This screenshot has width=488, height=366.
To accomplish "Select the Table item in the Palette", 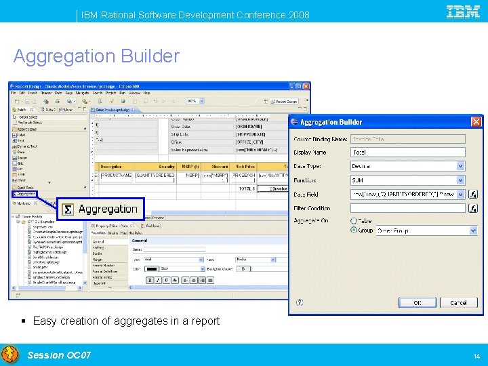I will (x=19, y=175).
